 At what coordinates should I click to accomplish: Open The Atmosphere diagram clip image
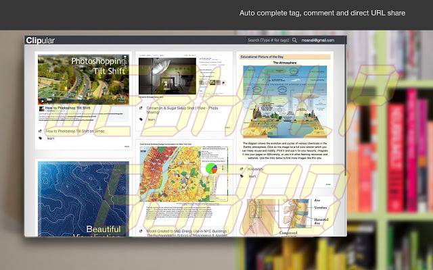(x=285, y=101)
